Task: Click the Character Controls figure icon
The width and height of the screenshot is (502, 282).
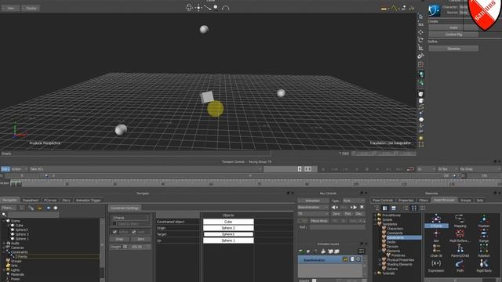Action: pyautogui.click(x=434, y=10)
